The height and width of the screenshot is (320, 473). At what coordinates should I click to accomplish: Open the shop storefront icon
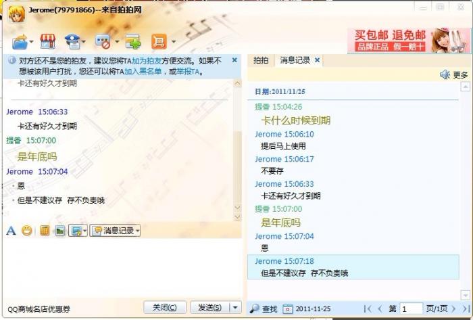point(48,41)
